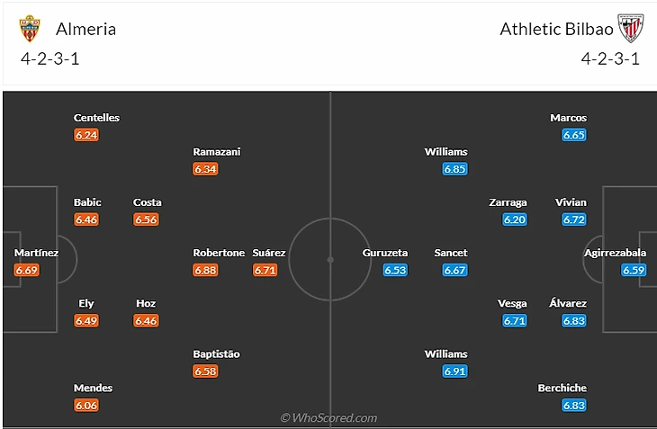Click the Athletic Bilbao club crest icon
Image resolution: width=657 pixels, height=429 pixels.
point(632,29)
